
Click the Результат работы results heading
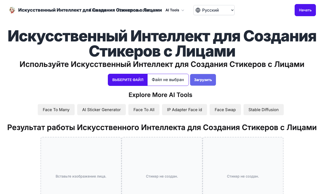[x=162, y=128]
